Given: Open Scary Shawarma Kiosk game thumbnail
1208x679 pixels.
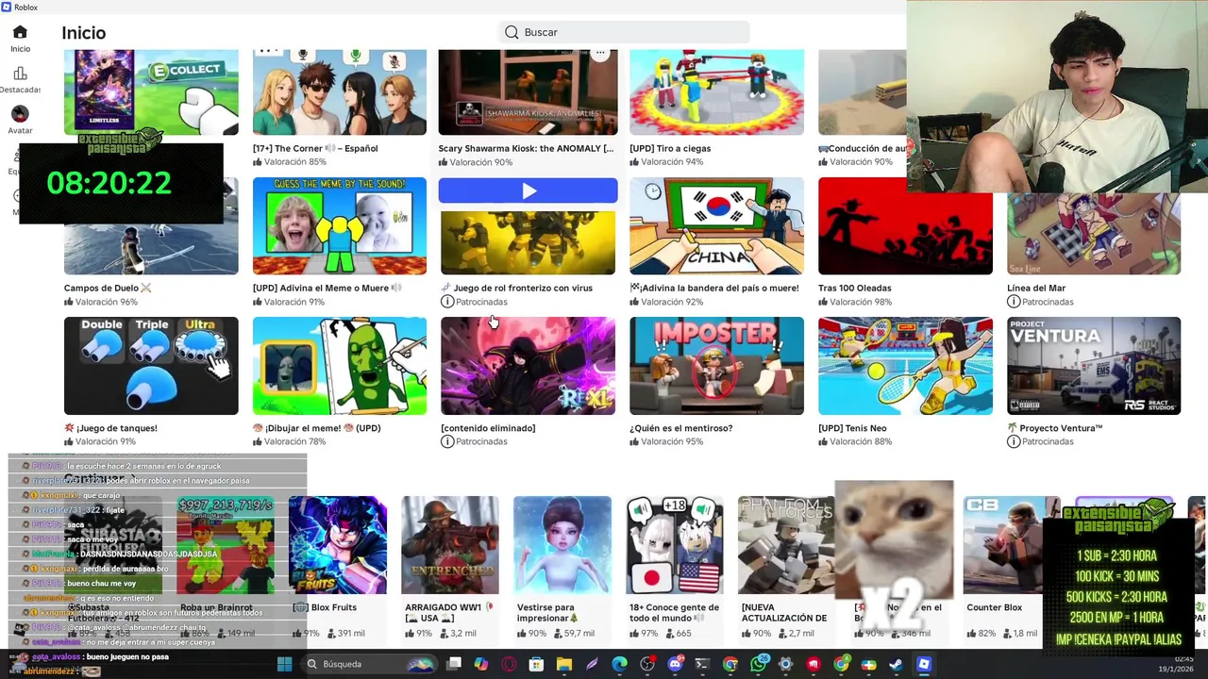Looking at the screenshot, I should point(528,92).
